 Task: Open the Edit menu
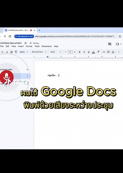[8, 46]
